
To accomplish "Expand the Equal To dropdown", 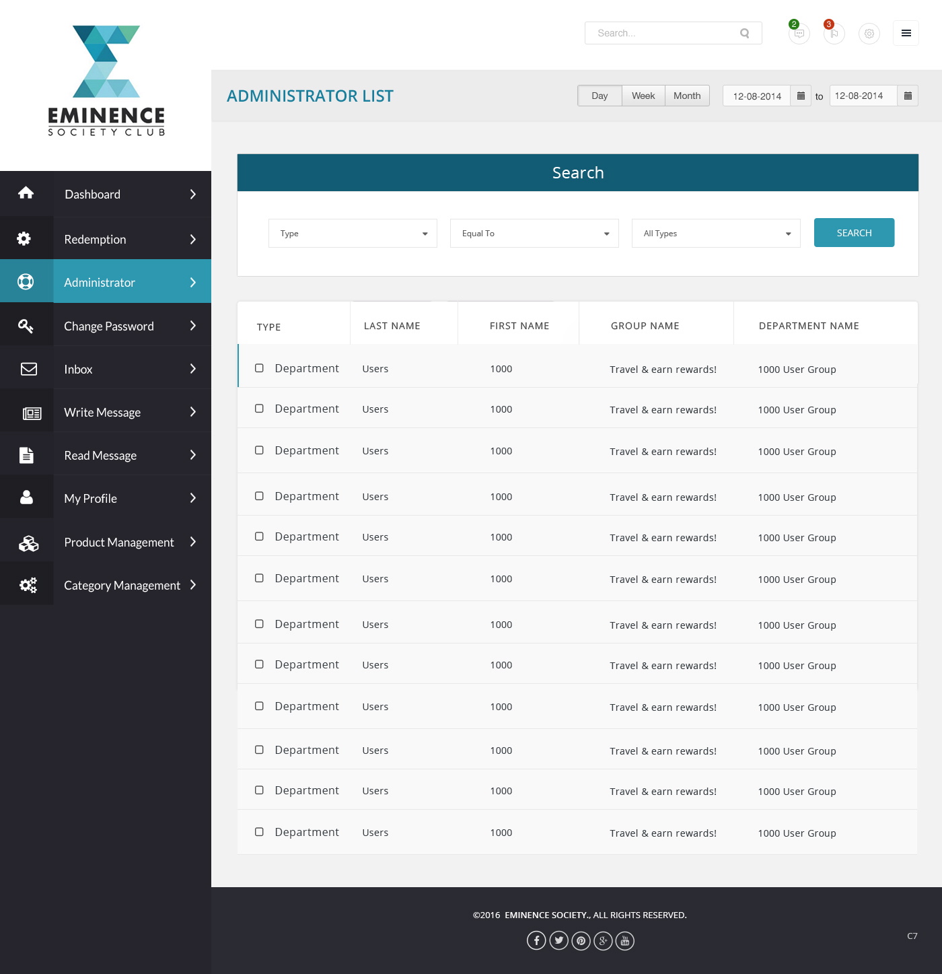I will [534, 233].
